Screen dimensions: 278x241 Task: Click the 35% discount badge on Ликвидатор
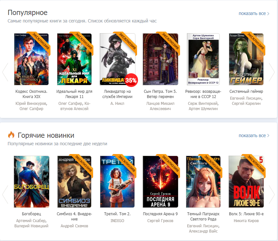coord(131,80)
